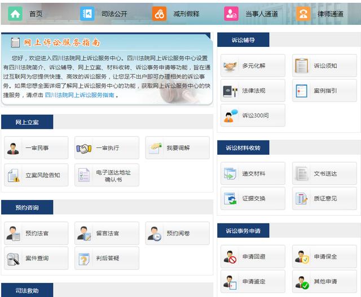The width and height of the screenshot is (361, 297).
Task: Open 电子送达地址确认书 form
Action: 107,175
